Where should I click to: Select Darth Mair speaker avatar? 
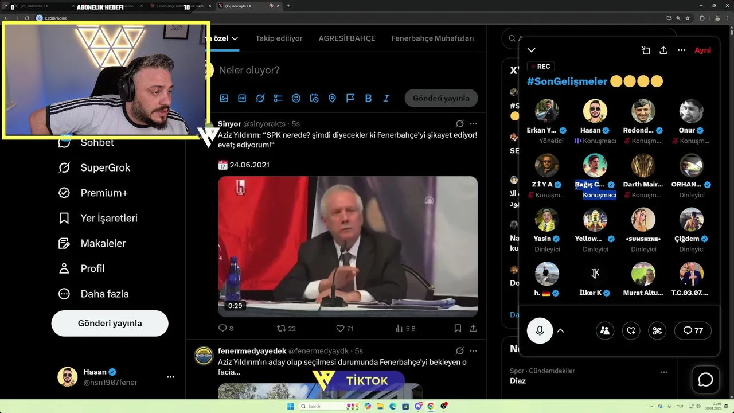click(643, 166)
